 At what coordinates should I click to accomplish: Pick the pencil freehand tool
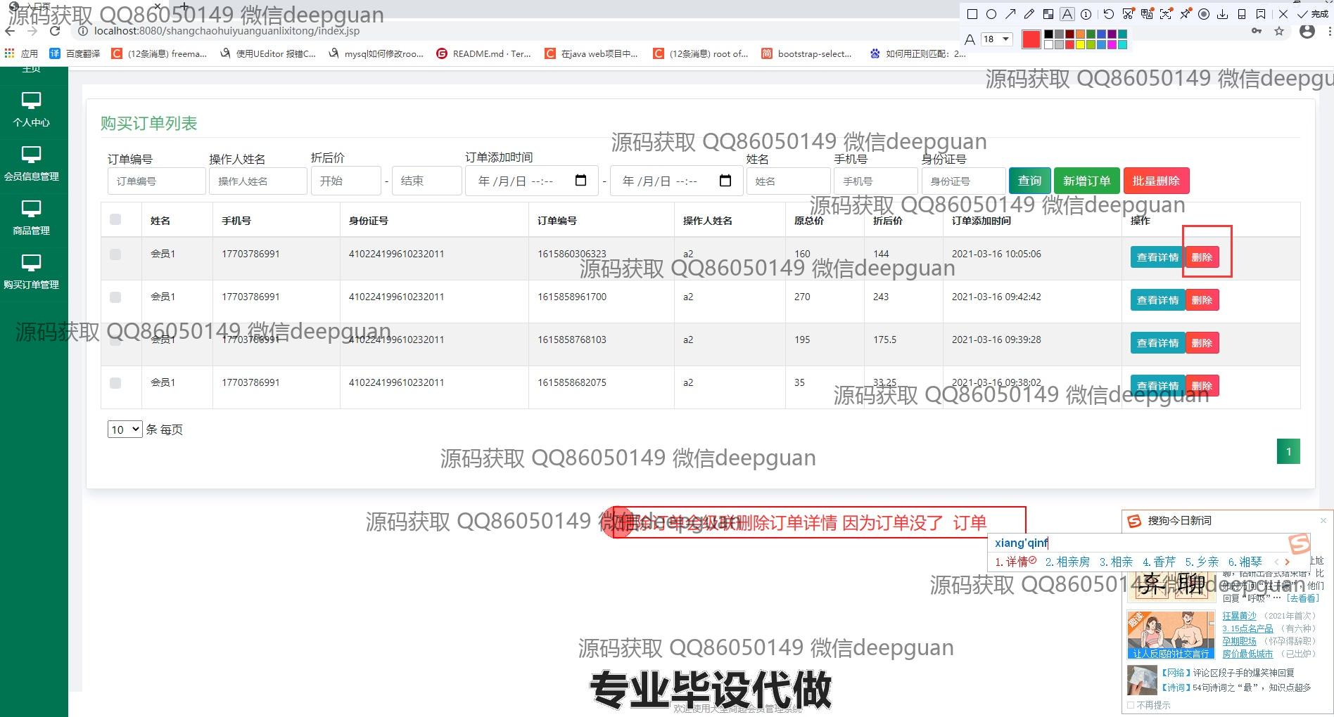[1029, 14]
